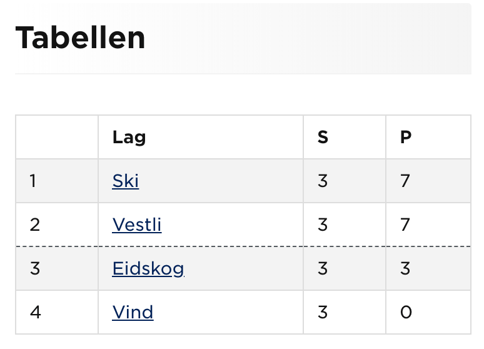Image resolution: width=484 pixels, height=349 pixels.
Task: Click Eidskog's games played cell
Action: point(323,268)
